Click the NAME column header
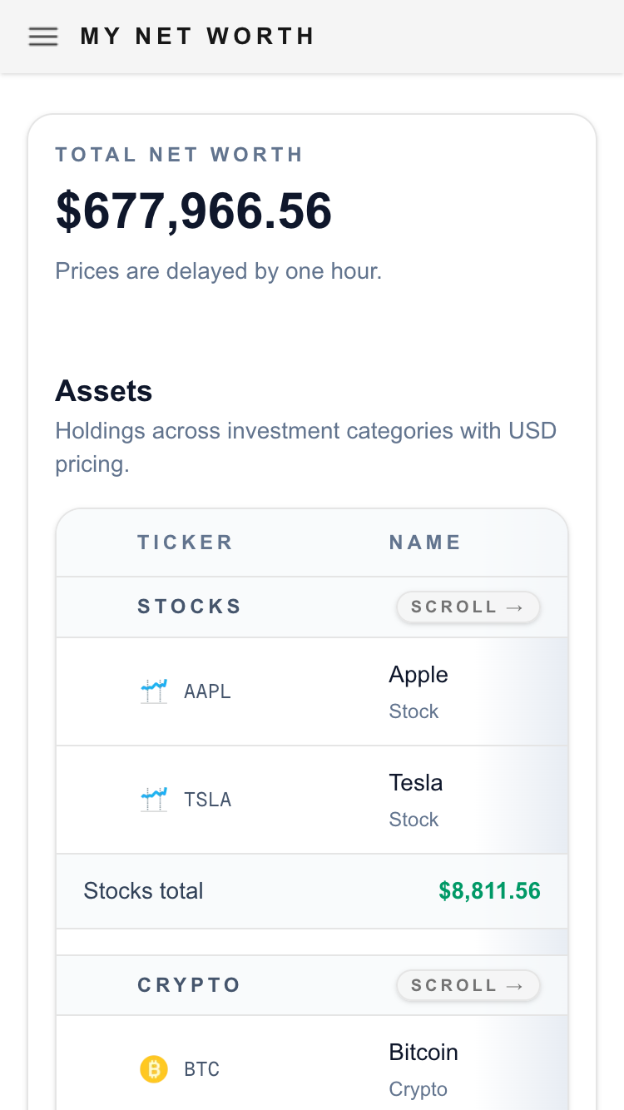This screenshot has height=1110, width=624. [x=424, y=543]
